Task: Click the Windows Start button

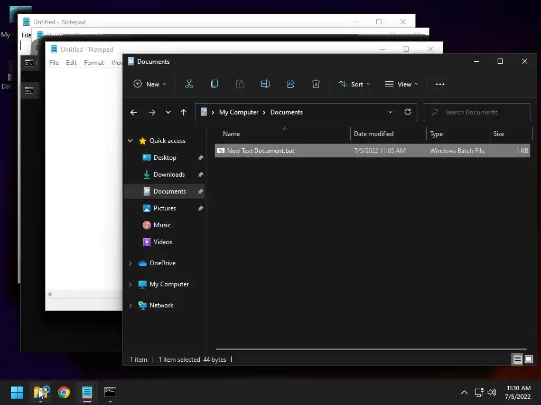Action: tap(17, 392)
